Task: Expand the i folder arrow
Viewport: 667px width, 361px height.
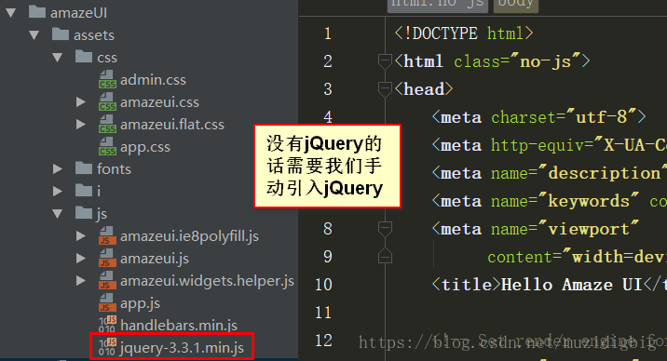Action: 58,191
